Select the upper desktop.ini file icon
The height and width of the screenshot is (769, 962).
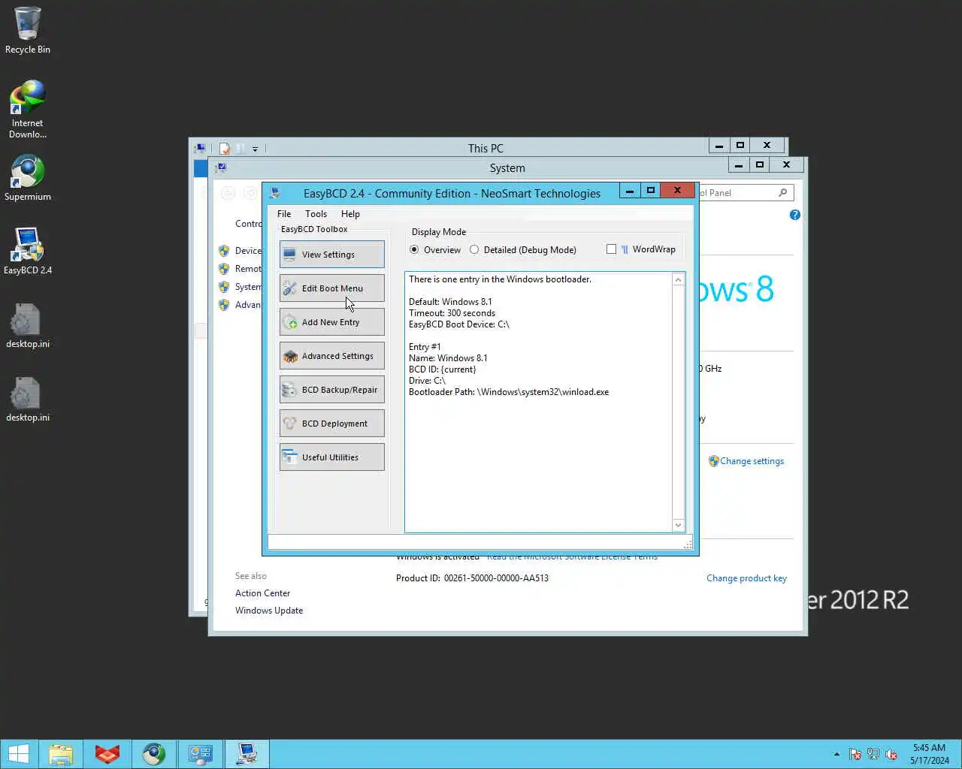coord(28,325)
